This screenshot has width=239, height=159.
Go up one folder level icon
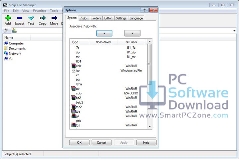point(6,30)
